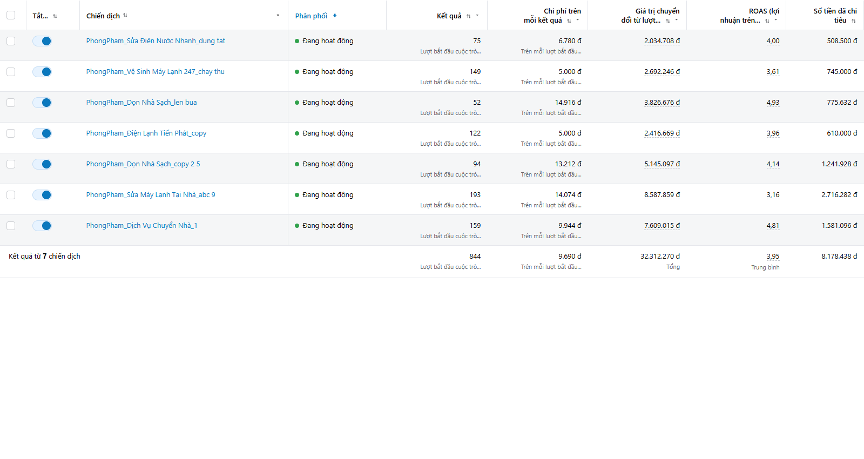The width and height of the screenshot is (864, 459).
Task: Click conversion value 2.034.708 đ
Action: click(x=662, y=41)
